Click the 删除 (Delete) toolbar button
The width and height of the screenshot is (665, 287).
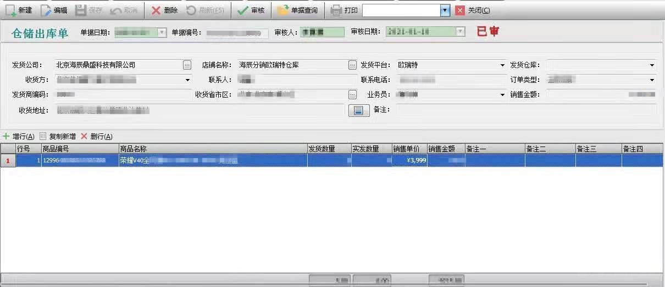(164, 10)
